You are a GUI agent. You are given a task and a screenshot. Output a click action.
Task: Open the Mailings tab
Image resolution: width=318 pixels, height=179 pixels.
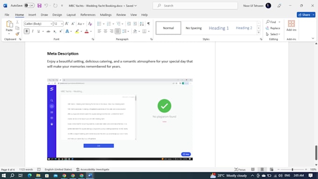[106, 15]
